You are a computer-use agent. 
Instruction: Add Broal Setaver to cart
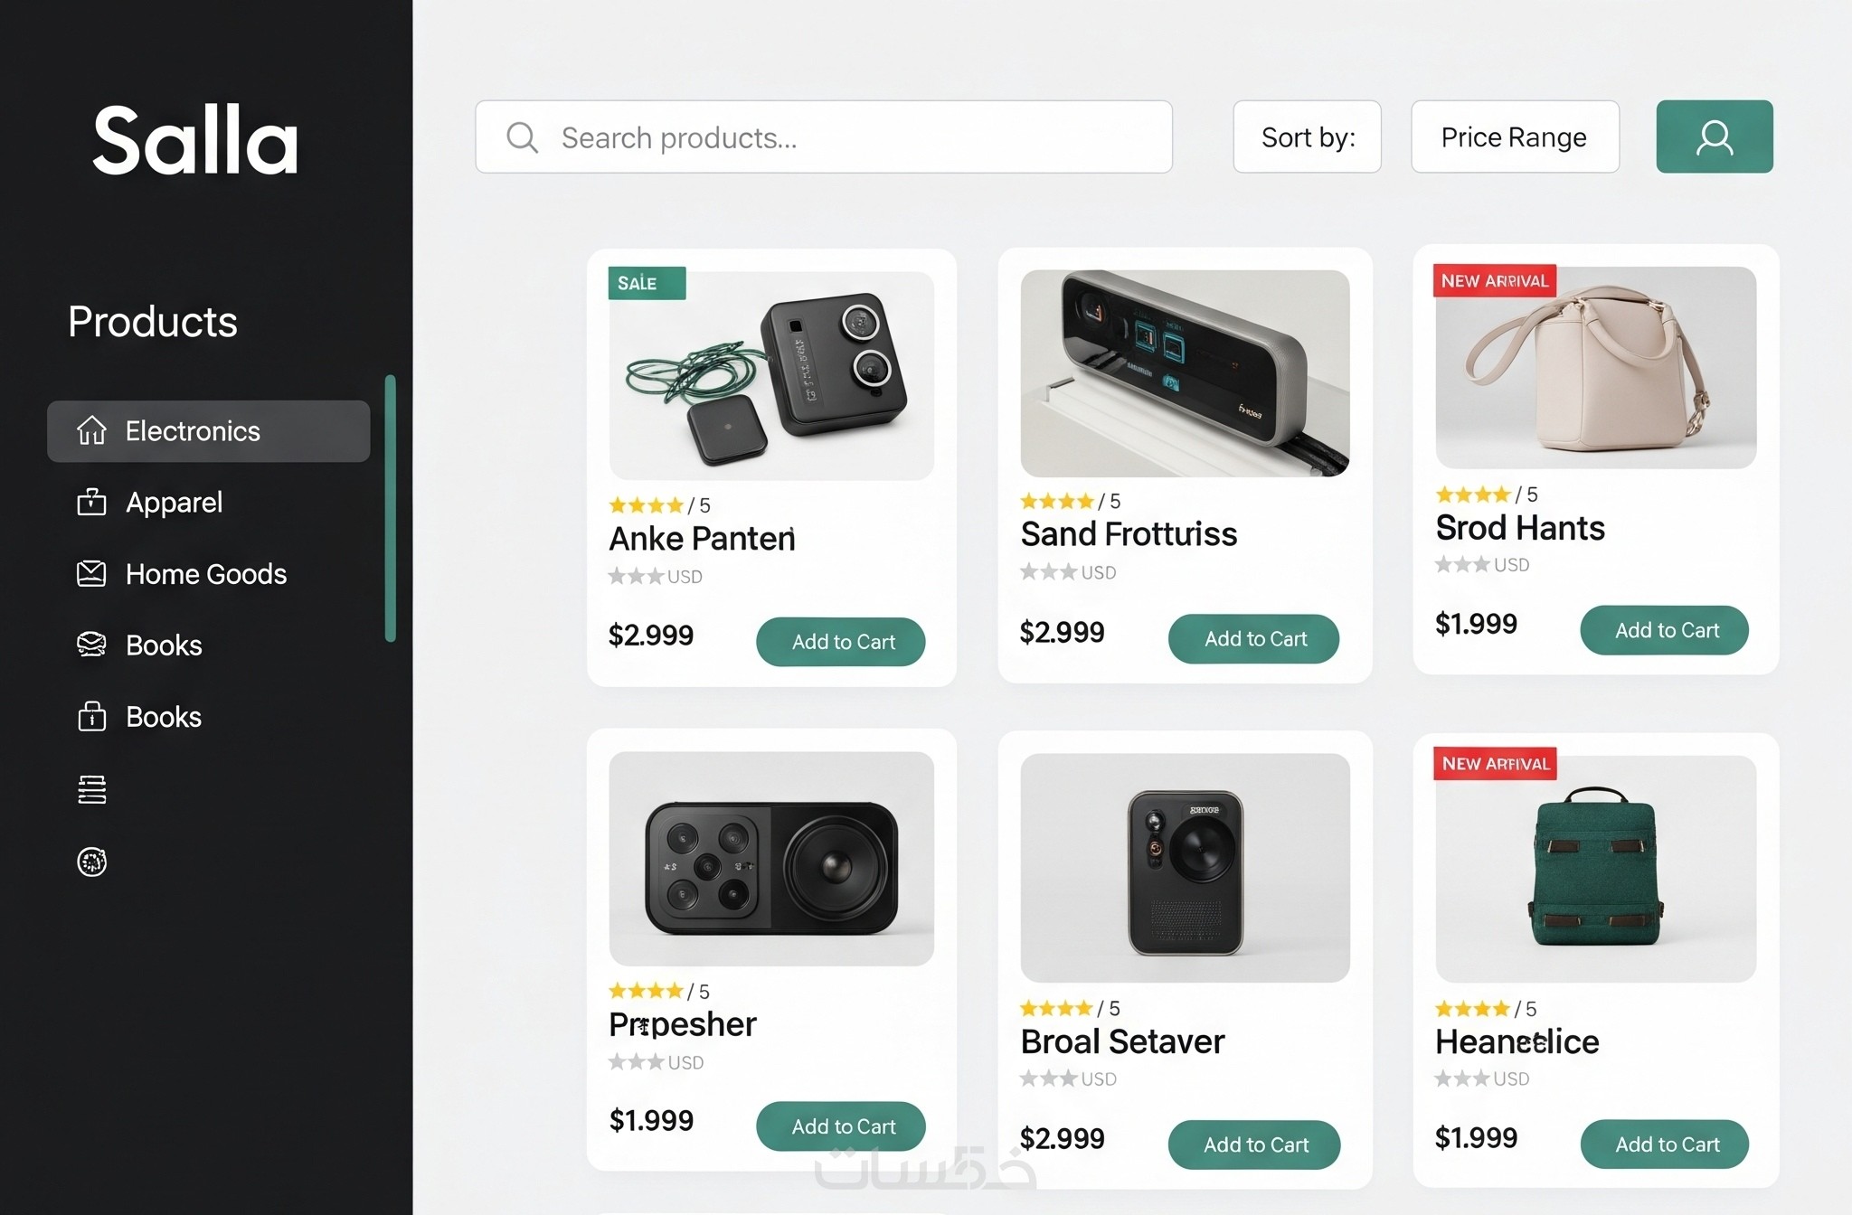point(1254,1144)
